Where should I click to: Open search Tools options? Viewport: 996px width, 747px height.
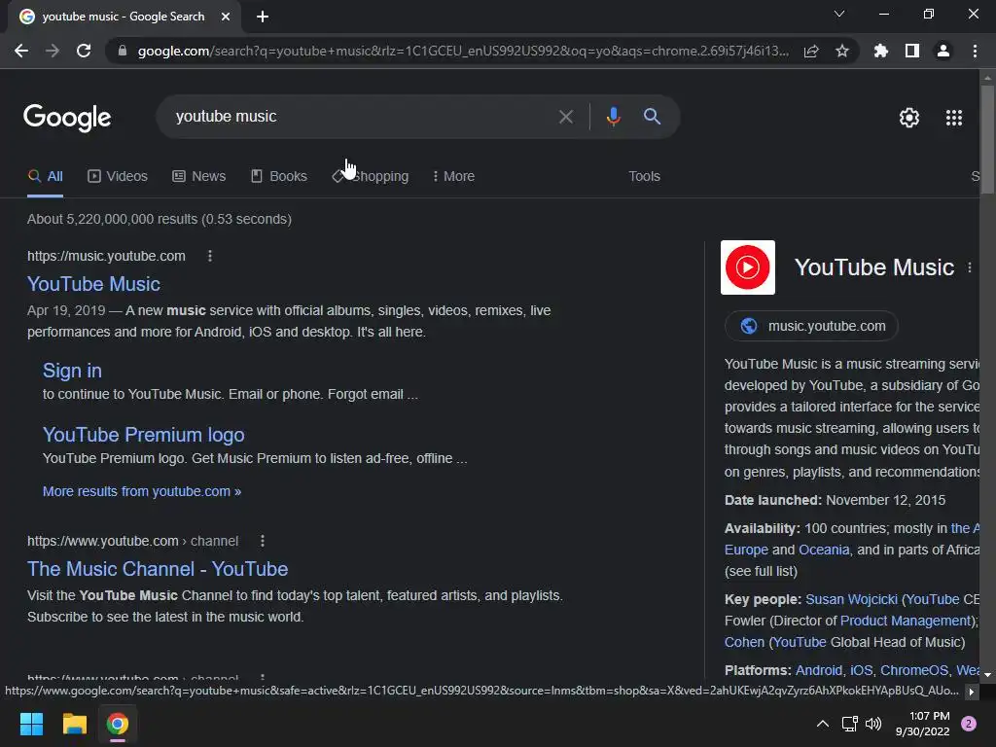click(644, 177)
